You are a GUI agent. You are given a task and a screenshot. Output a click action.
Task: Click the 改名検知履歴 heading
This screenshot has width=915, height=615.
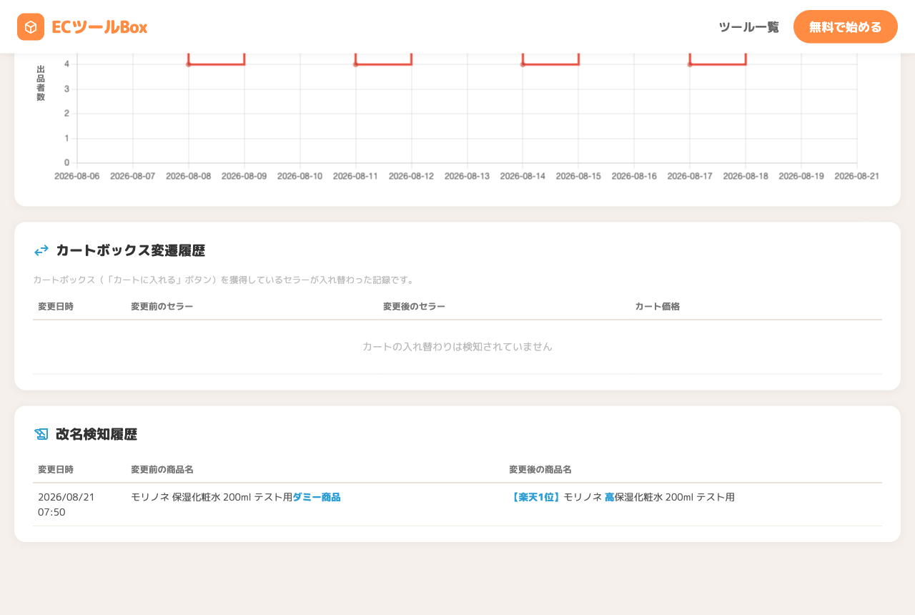point(97,434)
